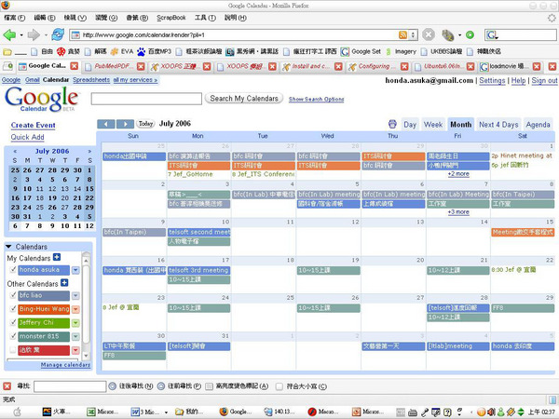
Task: Toggle bfc liao calendar checkbox
Action: (13, 295)
